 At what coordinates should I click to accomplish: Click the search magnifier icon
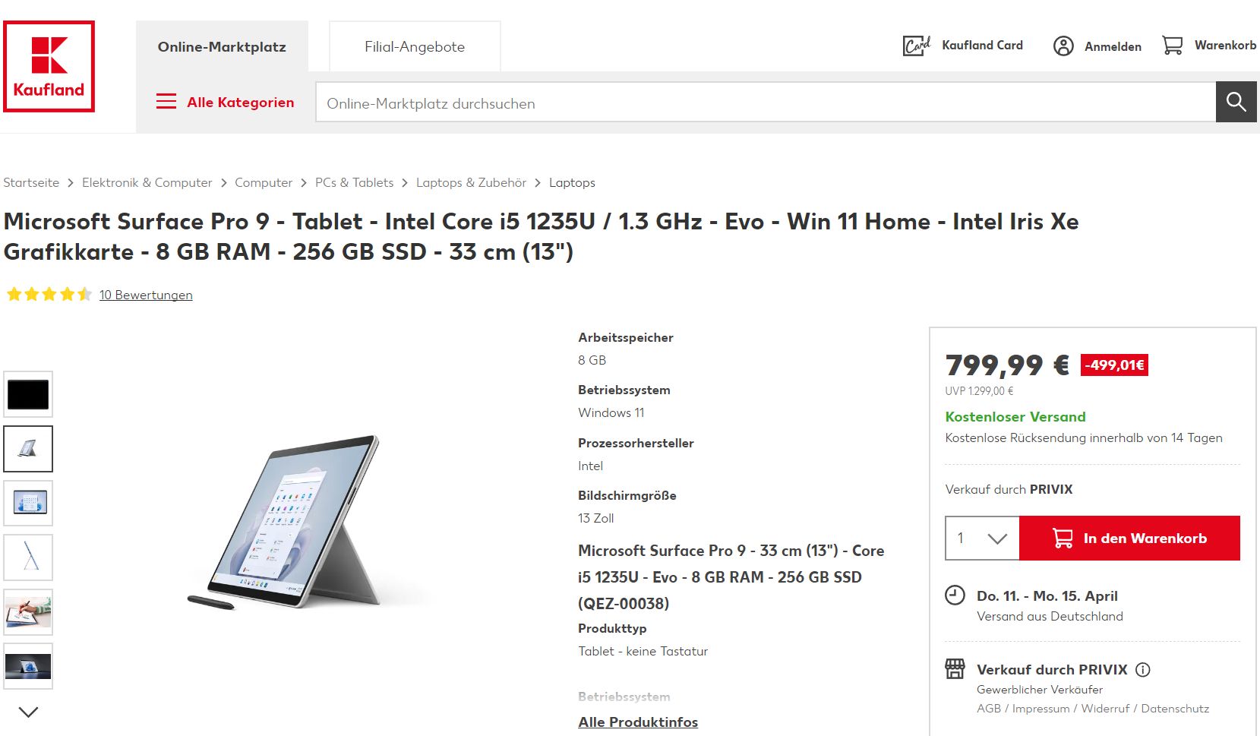click(x=1236, y=103)
